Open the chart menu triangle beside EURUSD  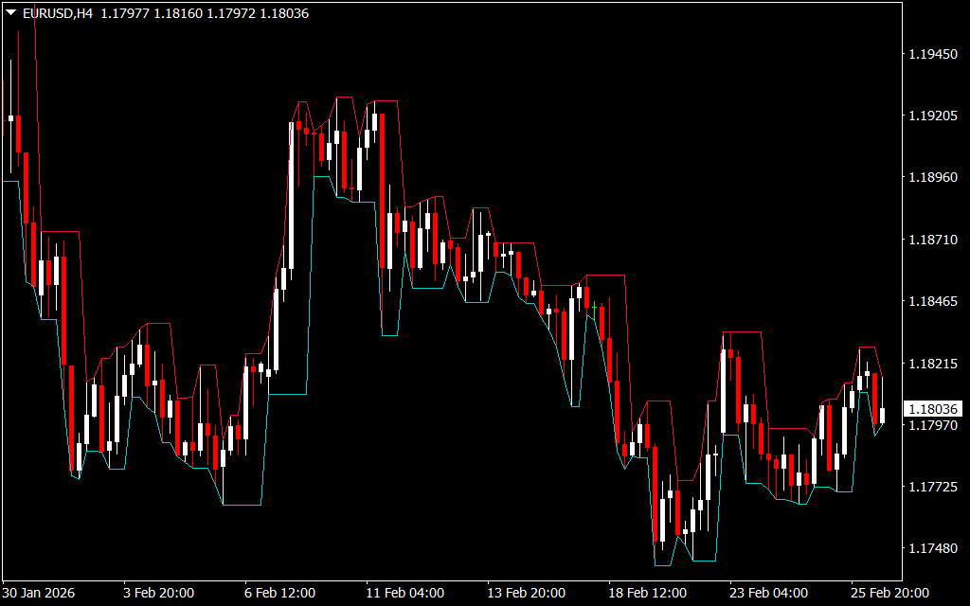pyautogui.click(x=10, y=13)
